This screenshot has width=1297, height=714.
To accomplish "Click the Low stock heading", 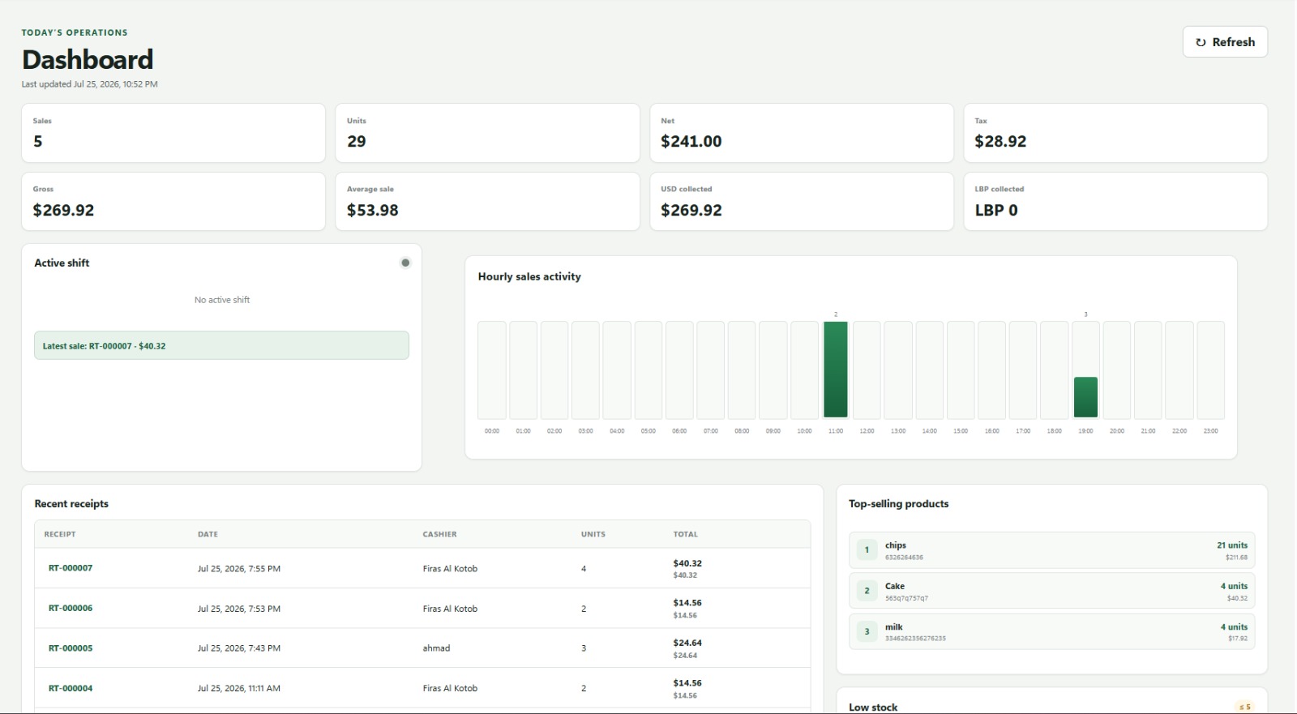I will (x=873, y=708).
